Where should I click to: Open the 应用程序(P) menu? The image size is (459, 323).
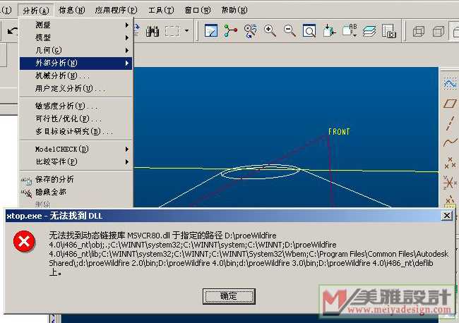point(117,11)
